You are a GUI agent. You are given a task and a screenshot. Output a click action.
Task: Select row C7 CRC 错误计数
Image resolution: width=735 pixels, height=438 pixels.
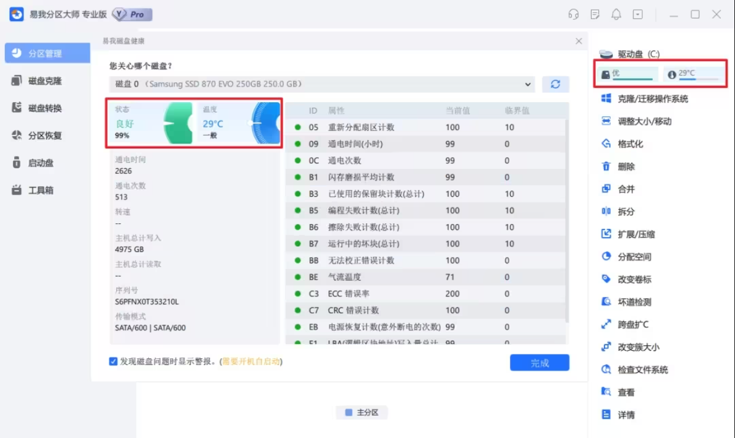coord(426,311)
